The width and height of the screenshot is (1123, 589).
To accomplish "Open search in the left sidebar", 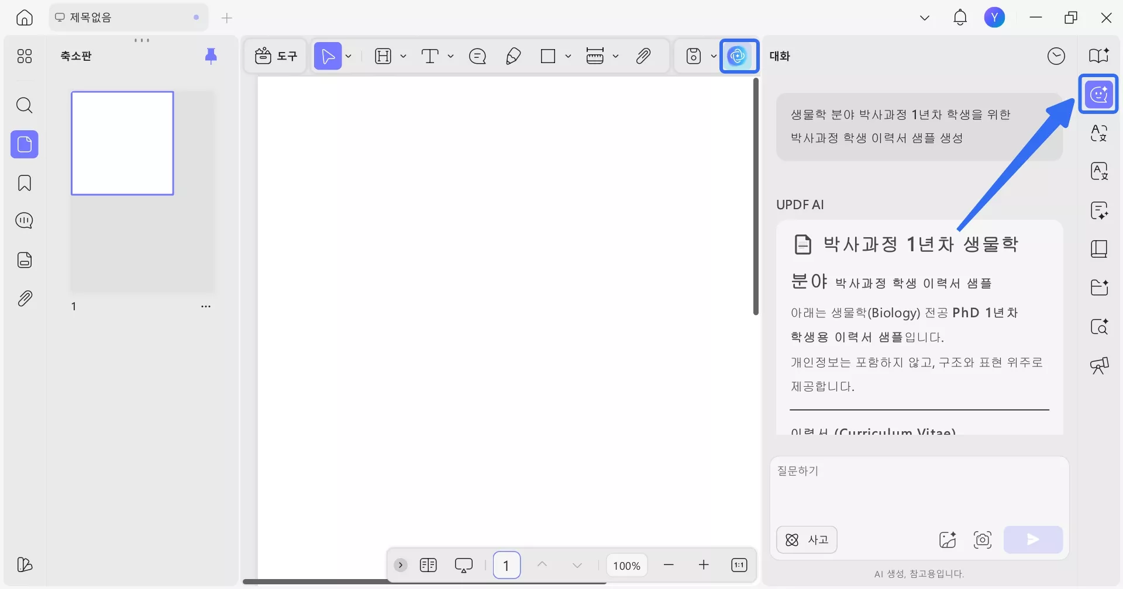I will point(24,106).
